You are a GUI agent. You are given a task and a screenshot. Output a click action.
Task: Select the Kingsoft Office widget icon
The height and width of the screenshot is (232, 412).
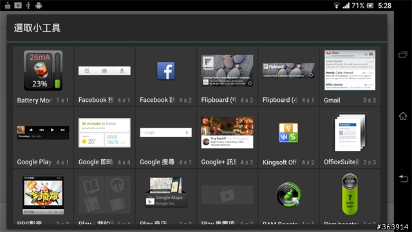point(288,133)
